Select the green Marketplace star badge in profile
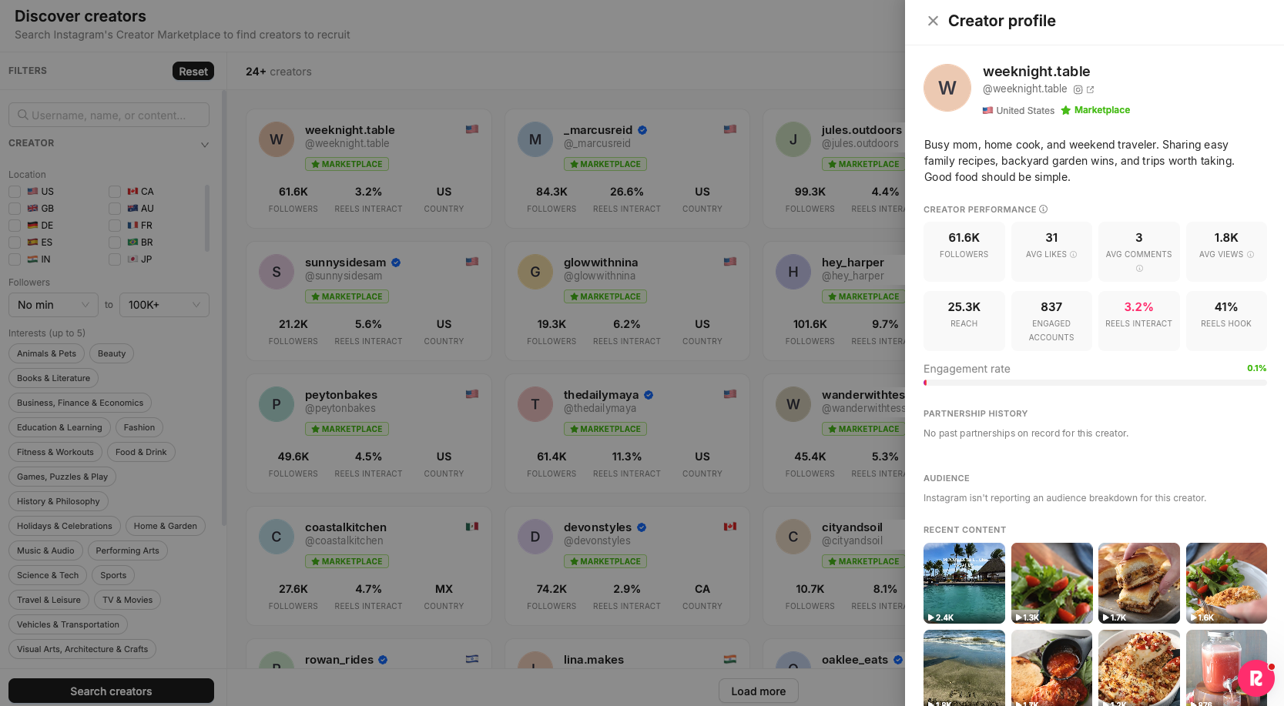 click(x=1095, y=110)
